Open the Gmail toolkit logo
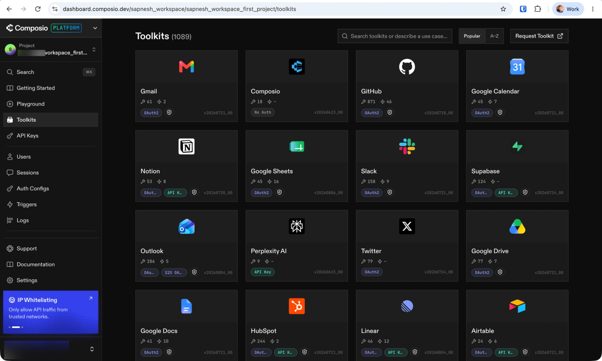Viewport: 602px width, 361px height. 186,67
